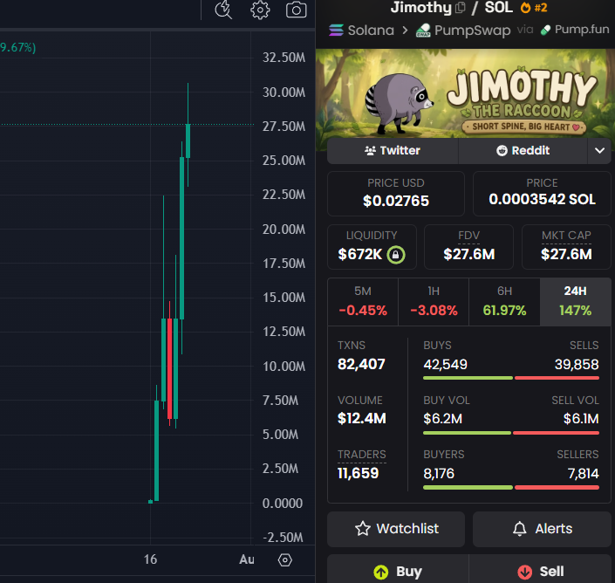The height and width of the screenshot is (583, 615).
Task: Select the 5M timeframe tab
Action: click(363, 302)
